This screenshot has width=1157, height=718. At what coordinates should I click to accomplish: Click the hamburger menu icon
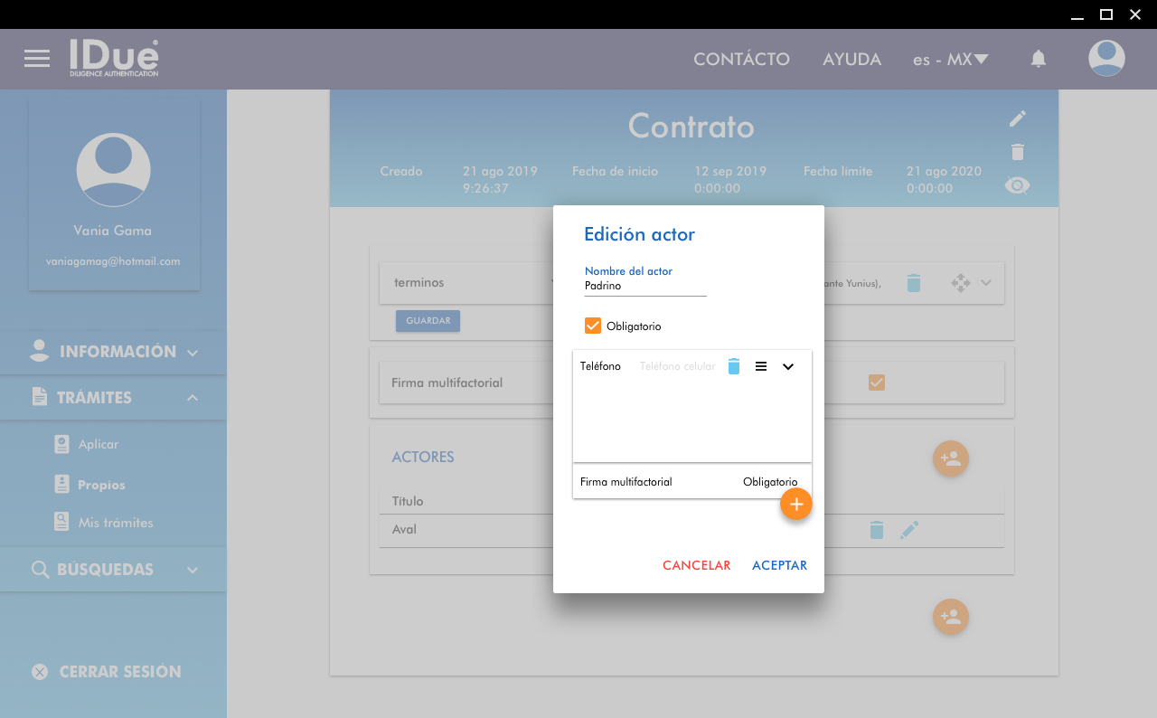(37, 59)
